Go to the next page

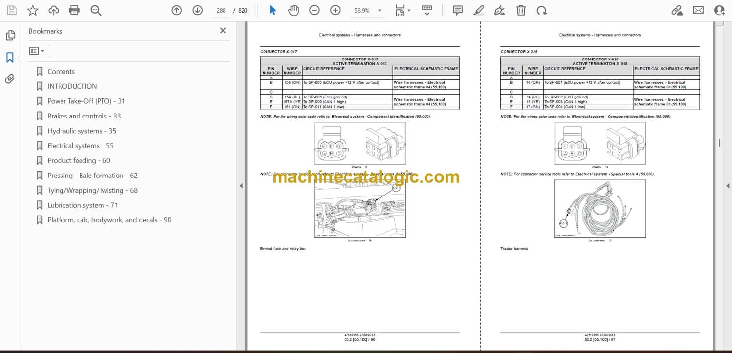197,10
